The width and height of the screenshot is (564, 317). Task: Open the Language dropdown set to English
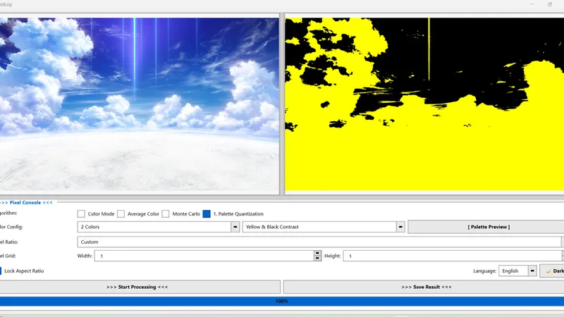[532, 271]
